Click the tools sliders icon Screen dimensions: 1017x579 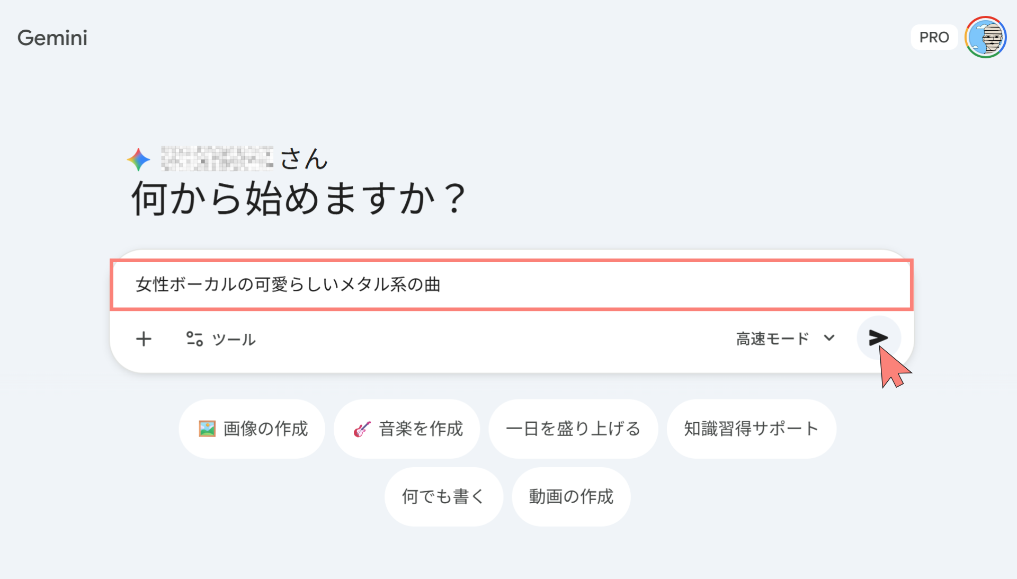[194, 339]
